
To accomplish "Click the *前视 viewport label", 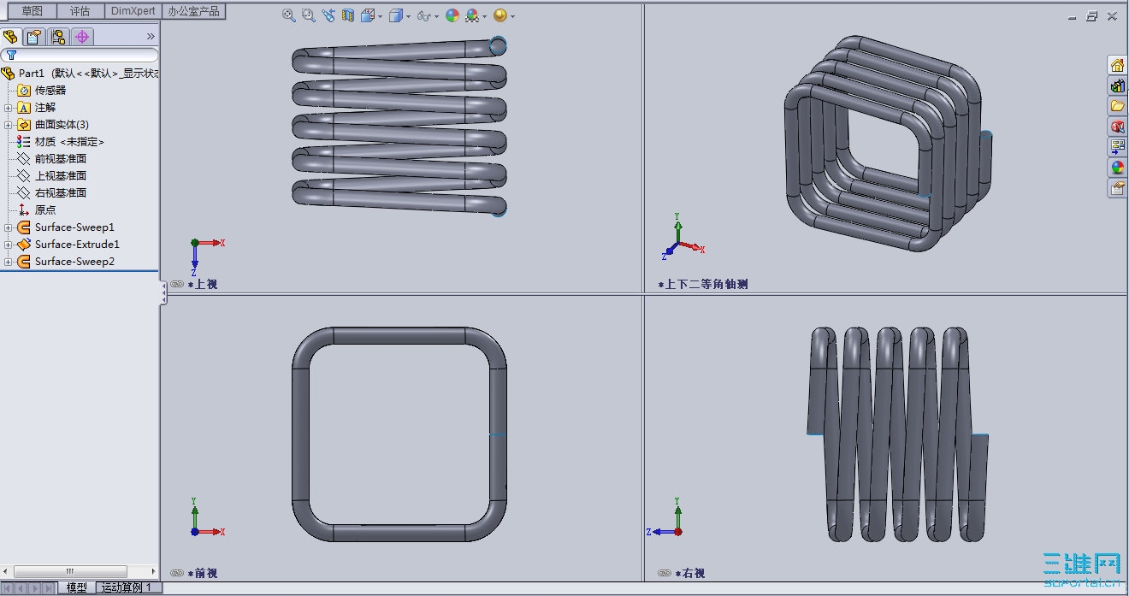I will 203,573.
